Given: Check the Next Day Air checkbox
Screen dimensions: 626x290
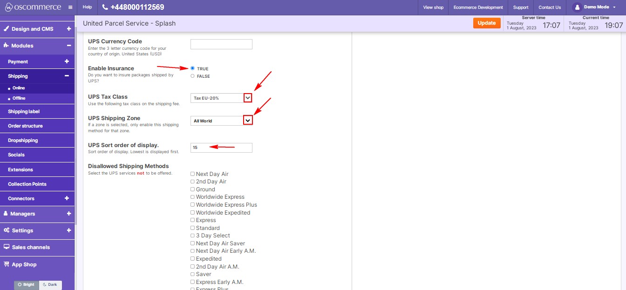Looking at the screenshot, I should tap(192, 174).
